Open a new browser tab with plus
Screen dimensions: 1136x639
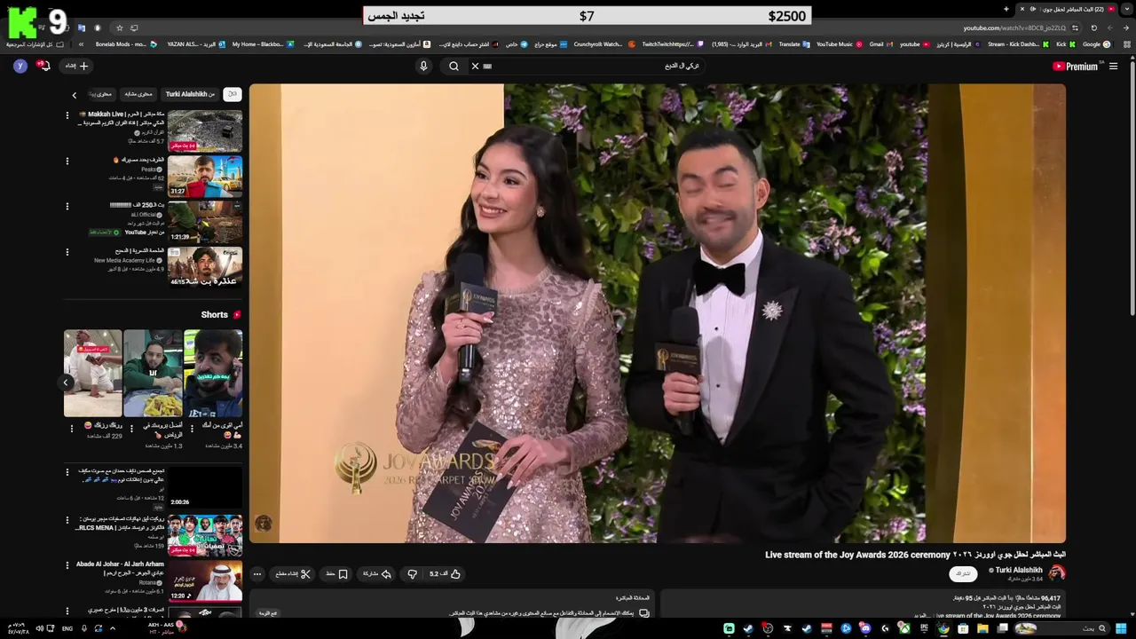tap(1006, 9)
